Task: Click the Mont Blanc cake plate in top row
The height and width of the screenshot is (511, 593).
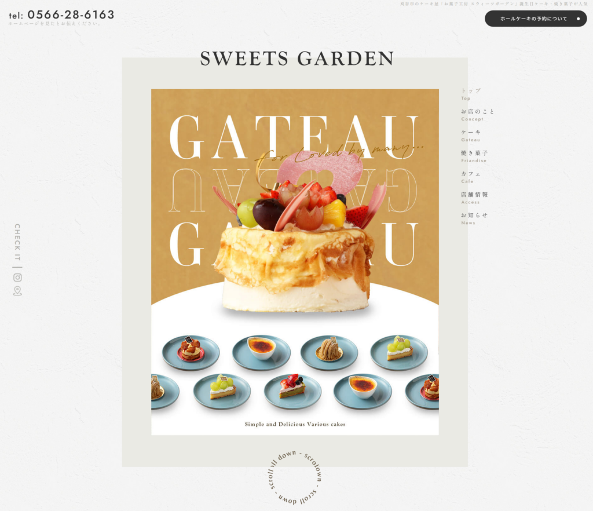Action: pos(330,352)
